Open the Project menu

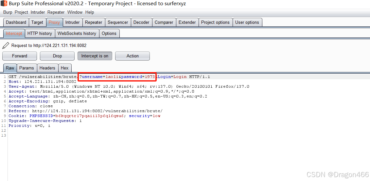pyautogui.click(x=22, y=12)
